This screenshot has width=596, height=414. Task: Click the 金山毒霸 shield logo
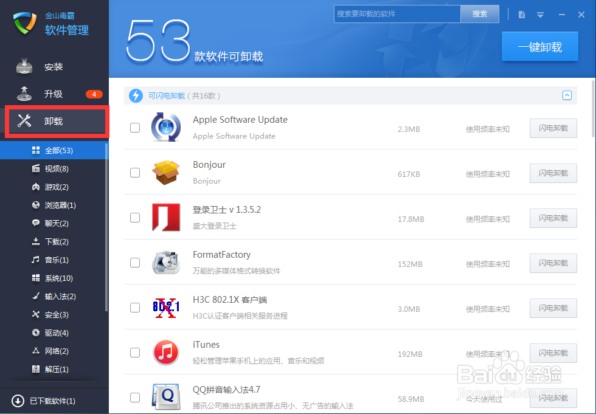click(23, 24)
